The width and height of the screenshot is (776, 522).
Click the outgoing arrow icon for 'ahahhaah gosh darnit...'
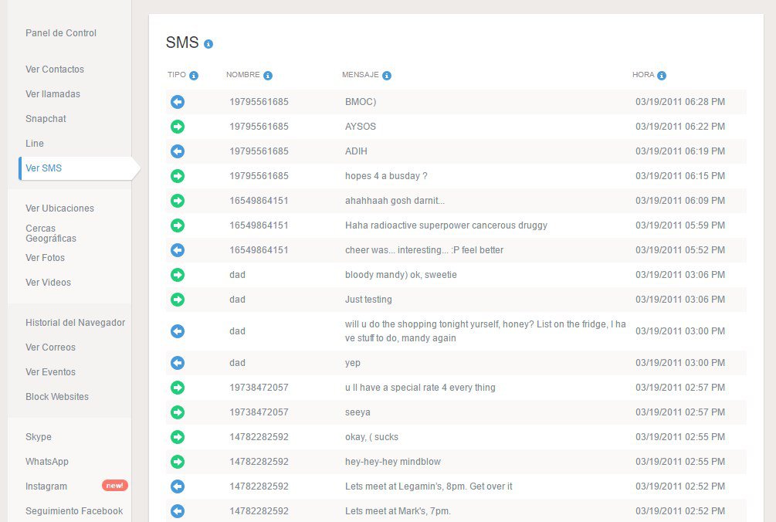click(x=178, y=201)
